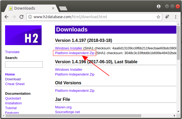Click the H2 logo image
The height and width of the screenshot is (119, 182).
[23, 35]
